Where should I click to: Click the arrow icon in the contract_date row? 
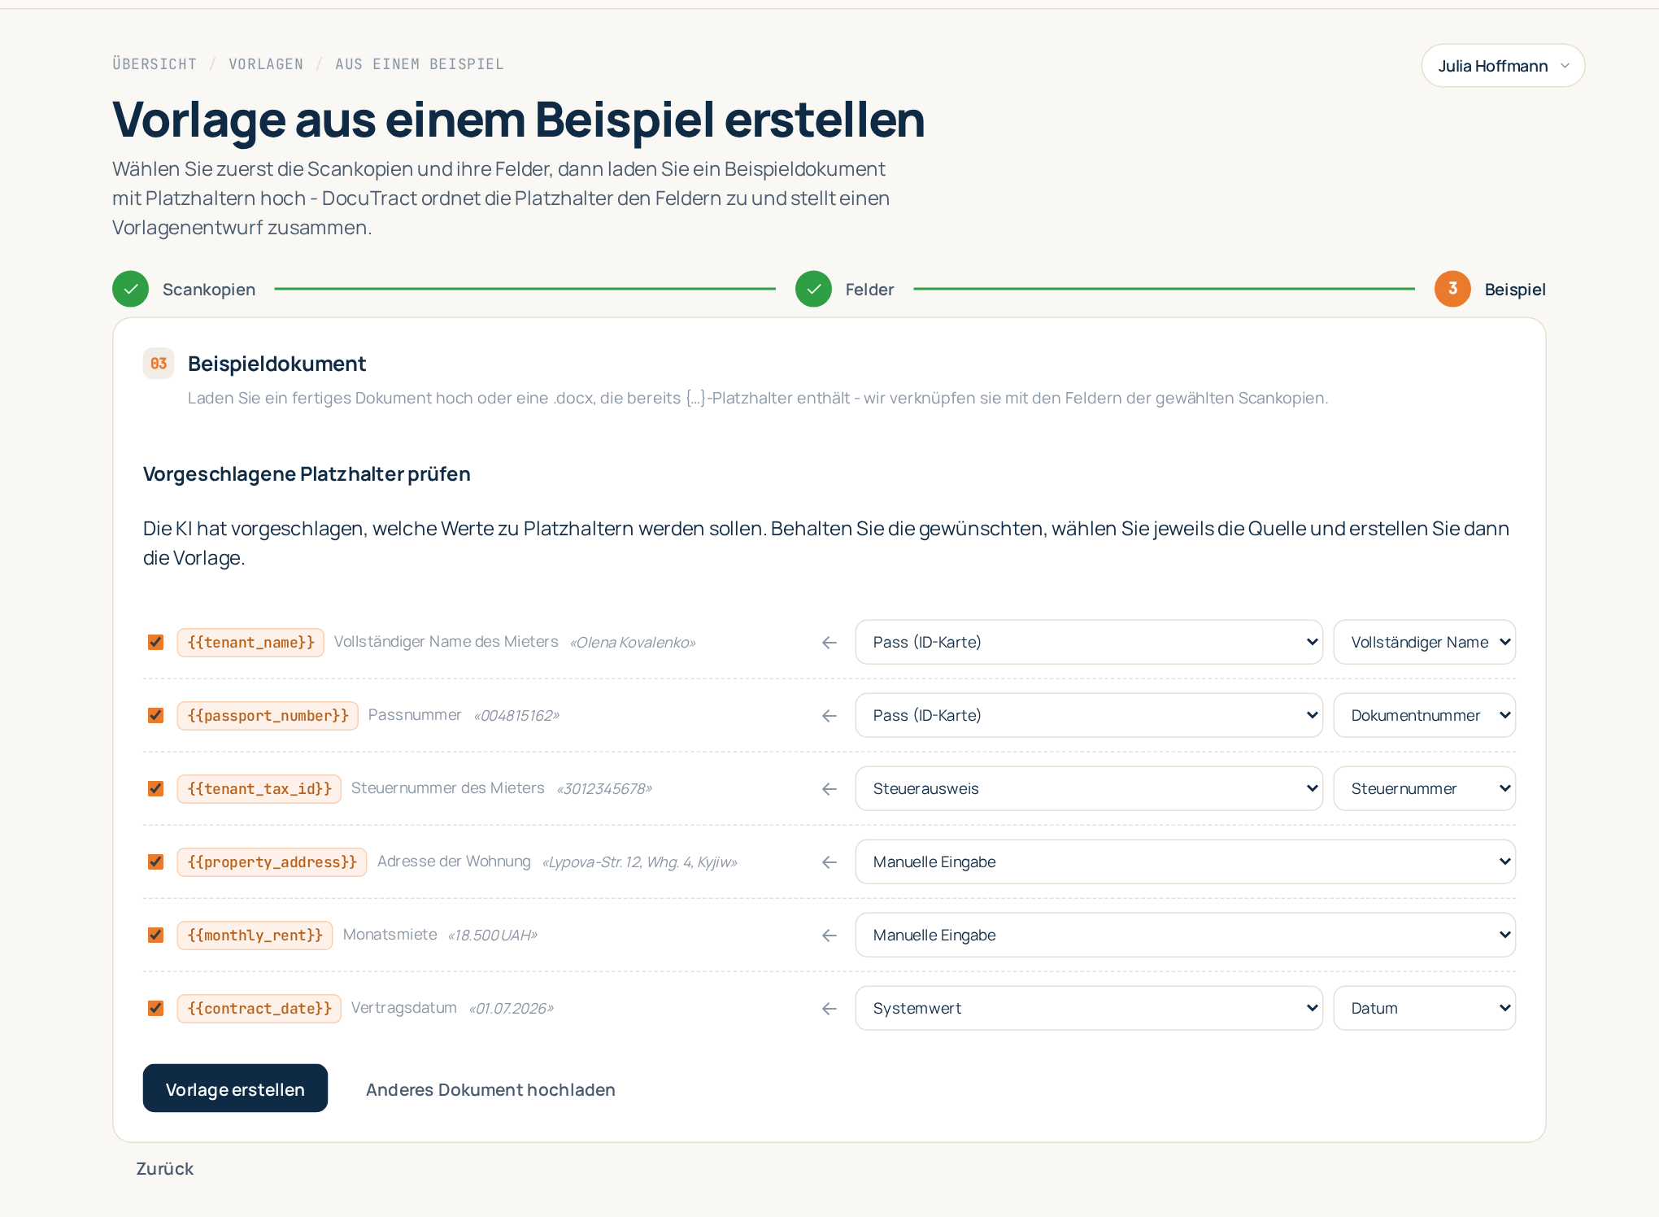(x=829, y=1009)
